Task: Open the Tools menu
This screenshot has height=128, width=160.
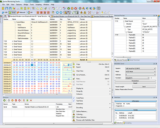Action: pos(32,4)
